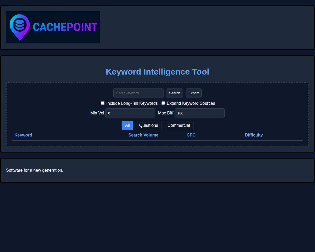Select the Max Diff number field
Image resolution: width=315 pixels, height=252 pixels.
pyautogui.click(x=199, y=113)
